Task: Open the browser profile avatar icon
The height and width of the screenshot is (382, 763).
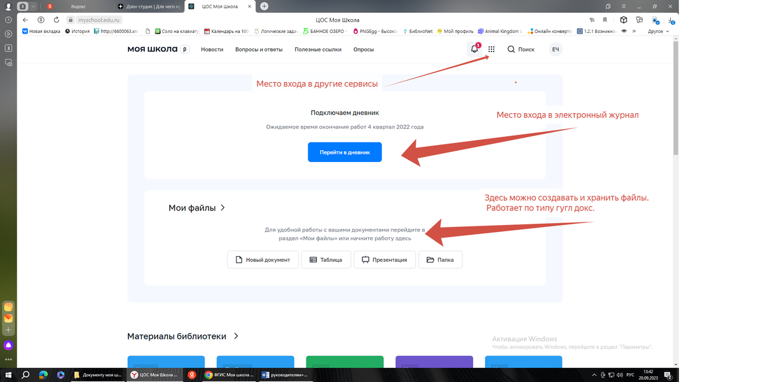Action: [8, 6]
